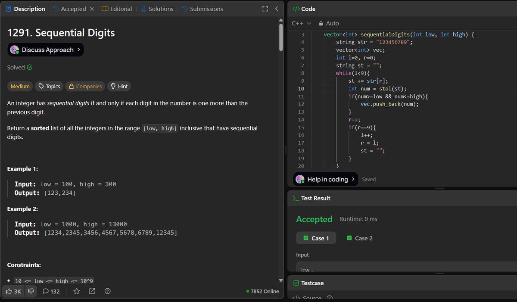Viewport: 517px width, 302px height.
Task: Close the Accepted tab
Action: pyautogui.click(x=92, y=9)
